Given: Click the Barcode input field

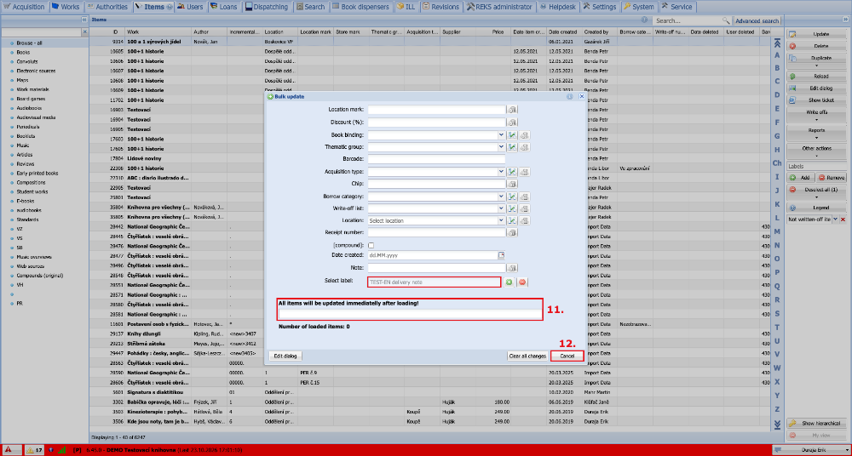Looking at the screenshot, I should [437, 159].
